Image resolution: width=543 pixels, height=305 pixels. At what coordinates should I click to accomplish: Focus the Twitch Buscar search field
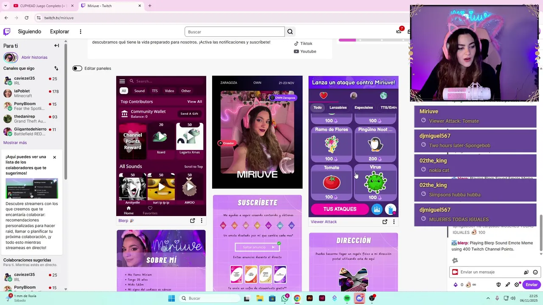click(235, 32)
